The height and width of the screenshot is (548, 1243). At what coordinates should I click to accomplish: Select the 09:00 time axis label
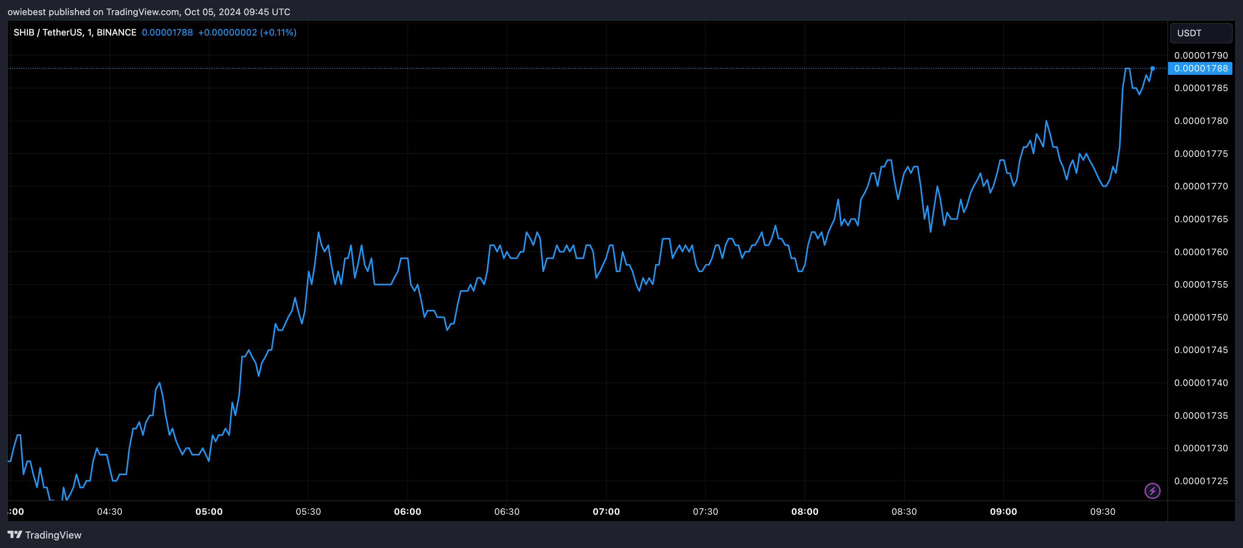[x=1003, y=511]
